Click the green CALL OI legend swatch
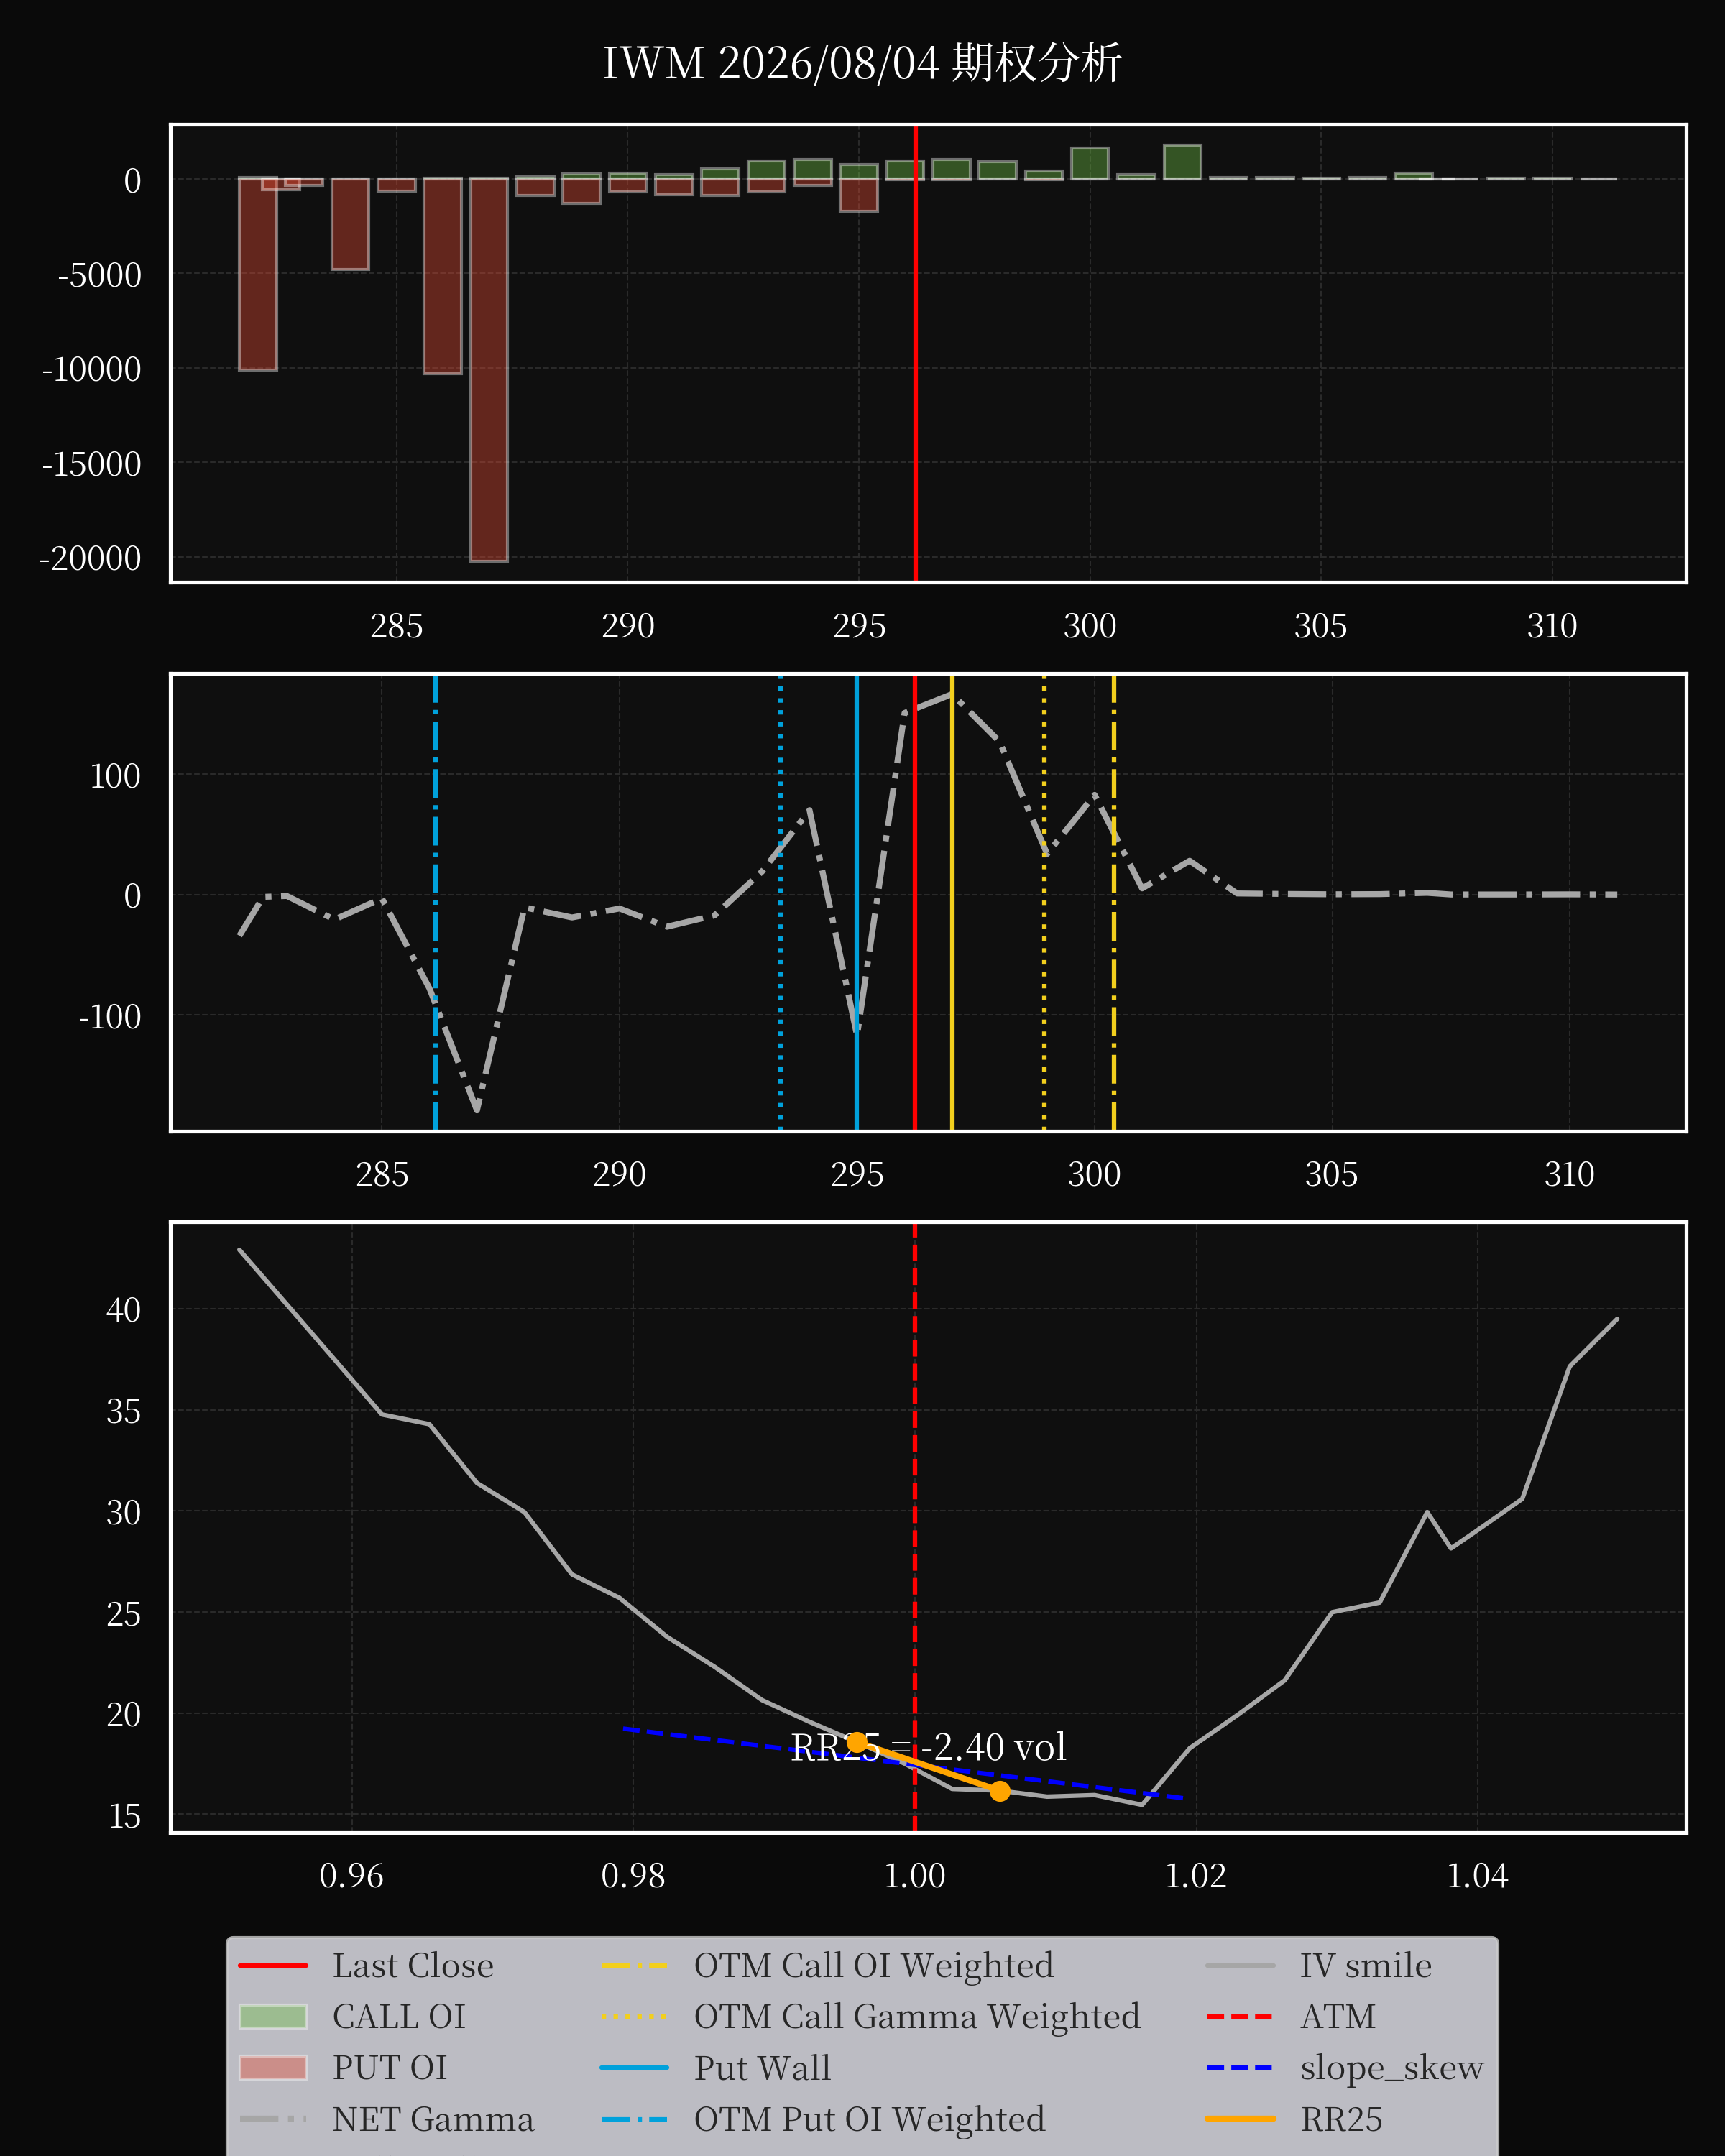1725x2156 pixels. (273, 2016)
